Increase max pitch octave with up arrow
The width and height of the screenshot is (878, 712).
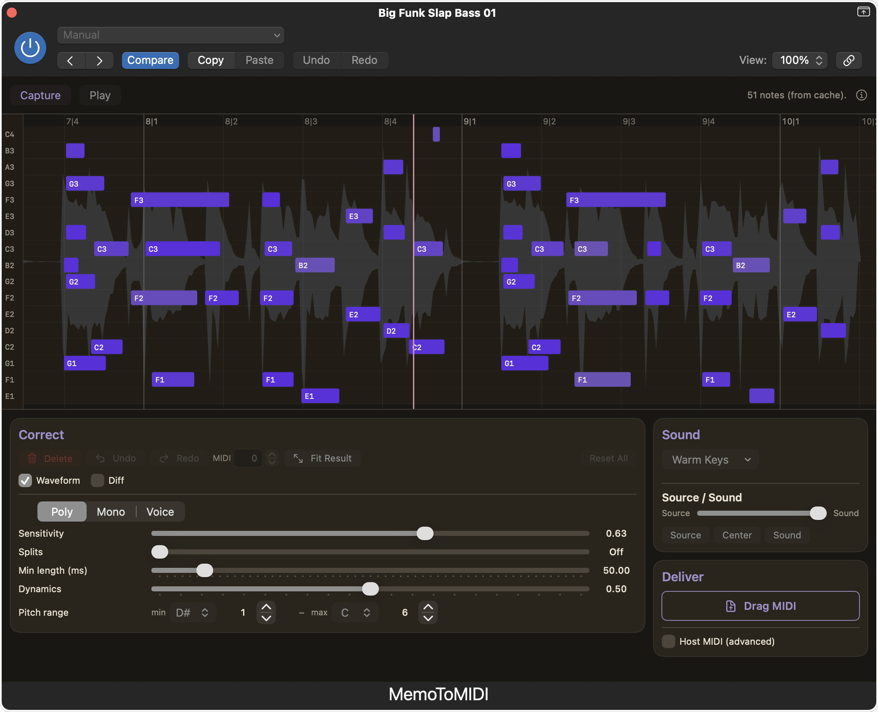pyautogui.click(x=428, y=607)
